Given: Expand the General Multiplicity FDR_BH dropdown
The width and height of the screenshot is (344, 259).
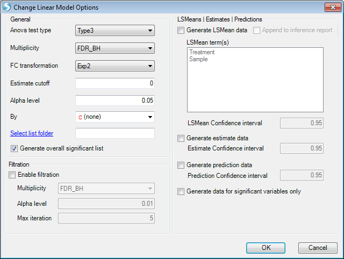Looking at the screenshot, I should pos(115,48).
